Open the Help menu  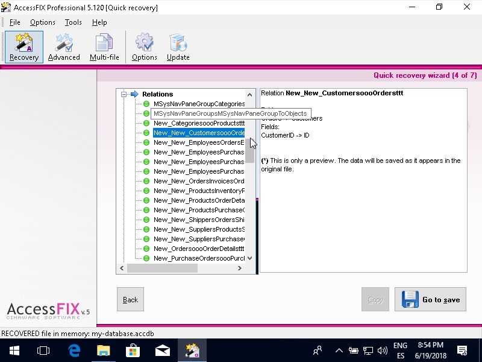coord(99,22)
